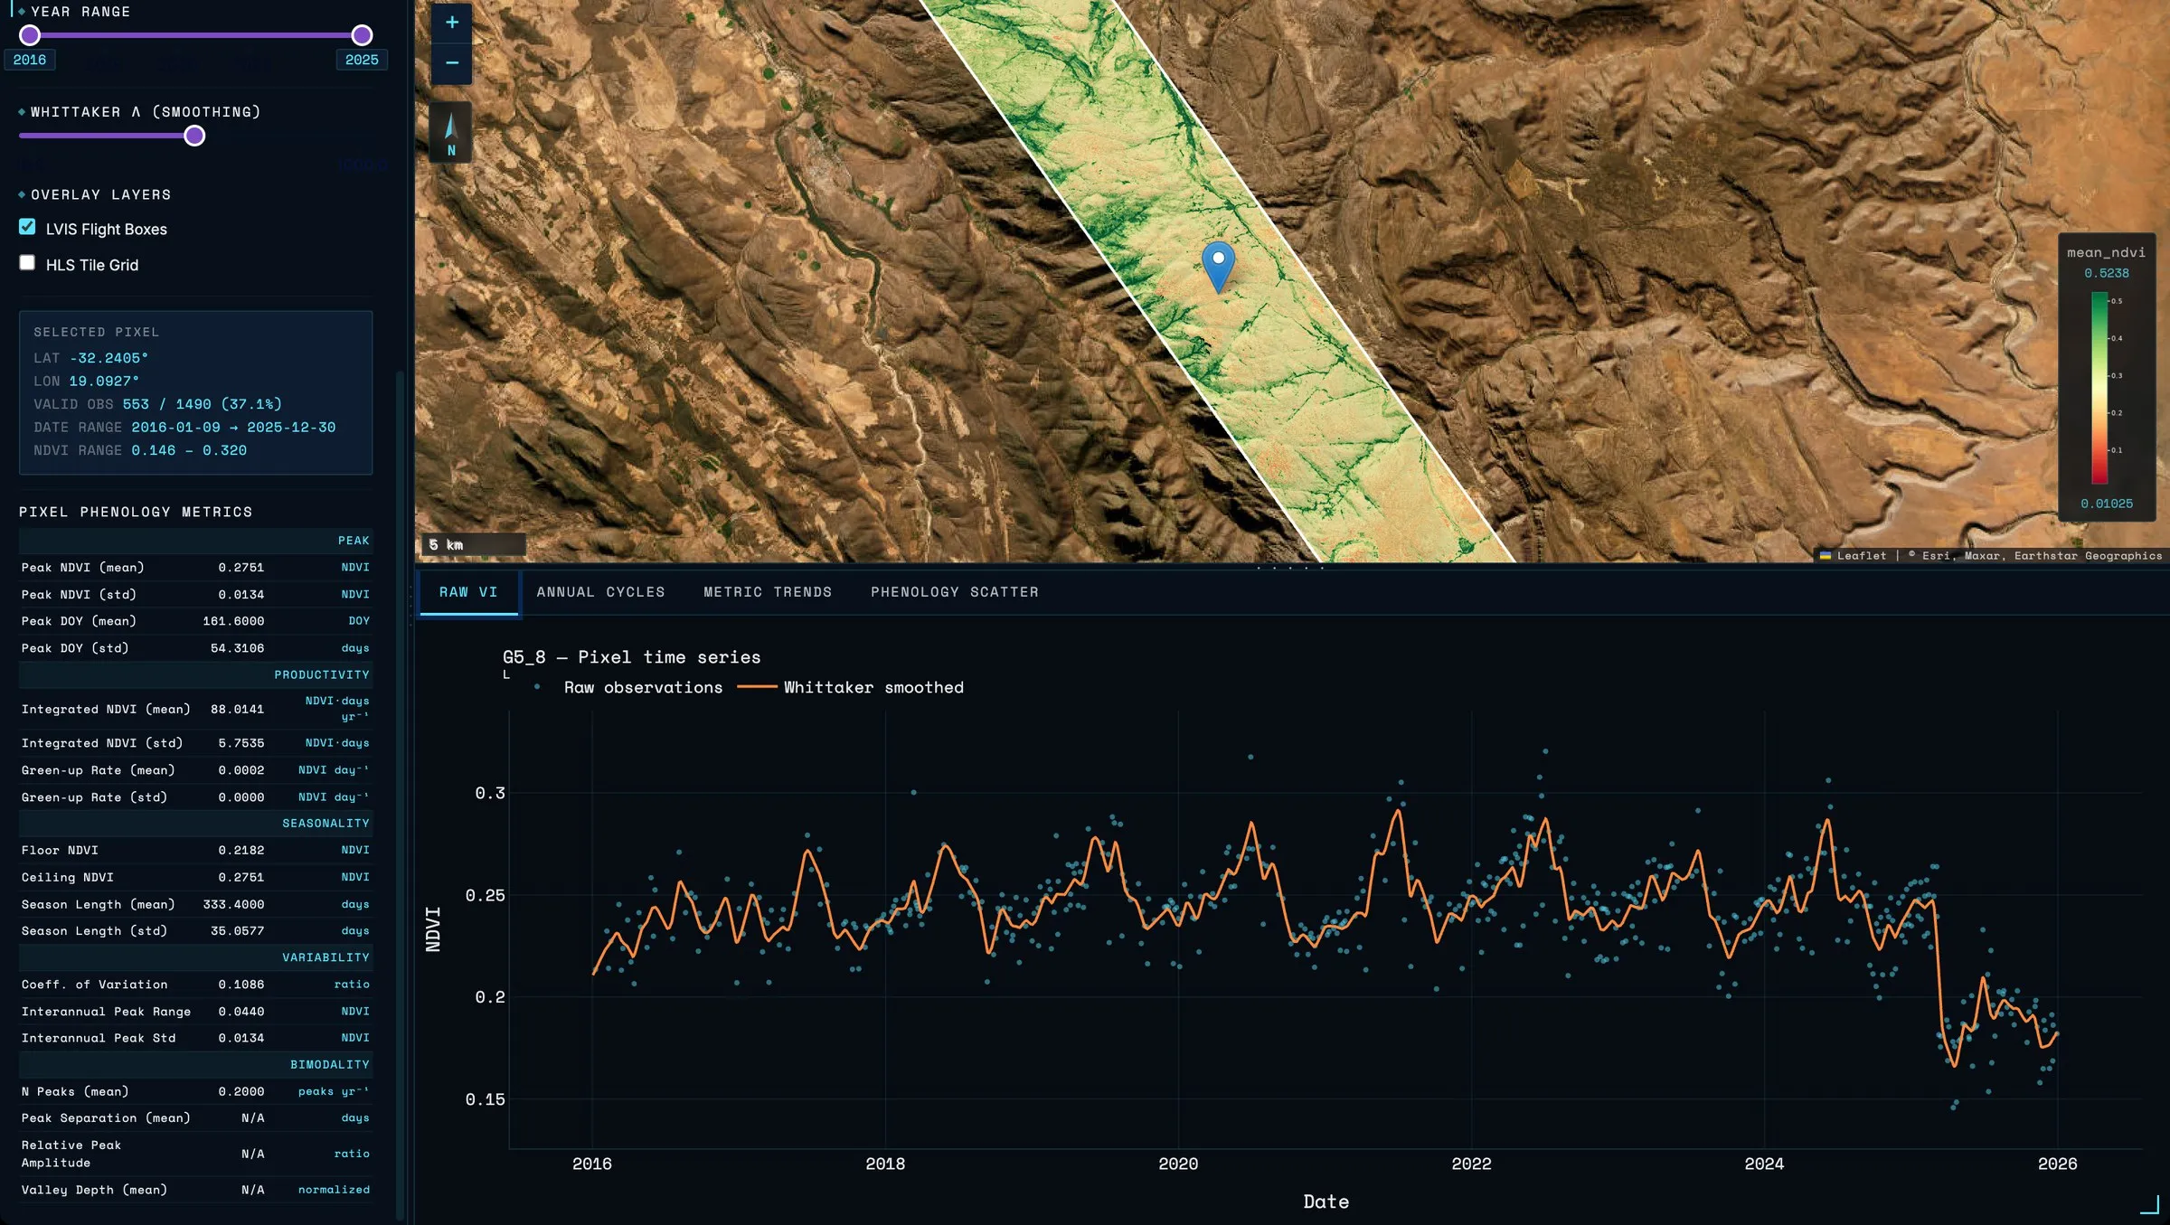The width and height of the screenshot is (2170, 1225).
Task: Click the Peak NDVI (mean) value 0.2751
Action: pyautogui.click(x=241, y=568)
